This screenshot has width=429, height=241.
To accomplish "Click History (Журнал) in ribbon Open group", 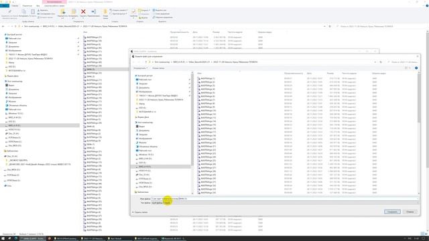I will (143, 17).
